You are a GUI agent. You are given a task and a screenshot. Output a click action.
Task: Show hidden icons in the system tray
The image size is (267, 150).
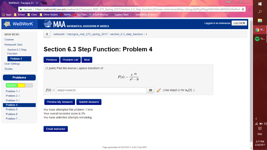point(256,119)
